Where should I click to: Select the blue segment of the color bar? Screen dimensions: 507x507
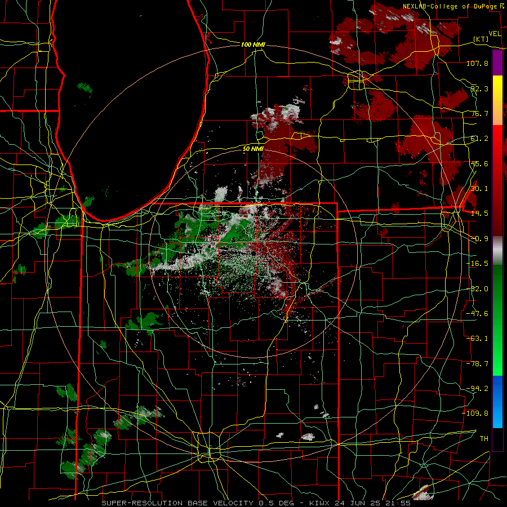point(497,402)
